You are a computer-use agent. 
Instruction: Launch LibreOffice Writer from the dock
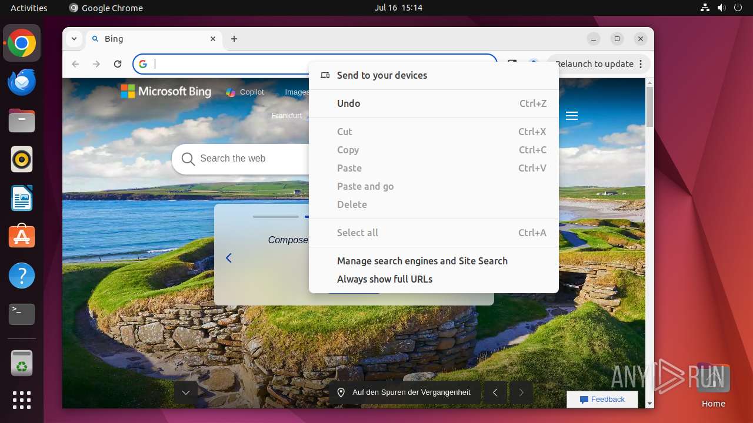point(22,198)
